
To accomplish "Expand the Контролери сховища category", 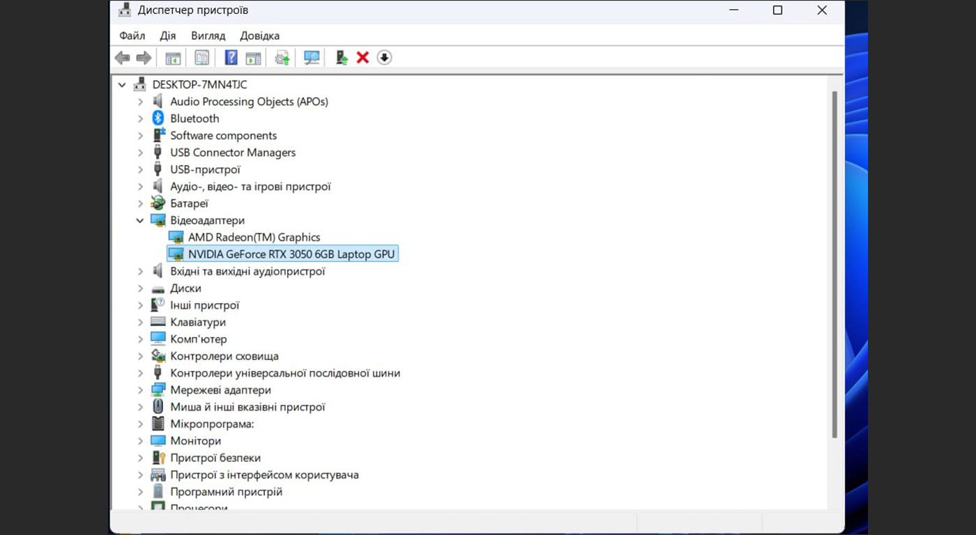I will (140, 356).
